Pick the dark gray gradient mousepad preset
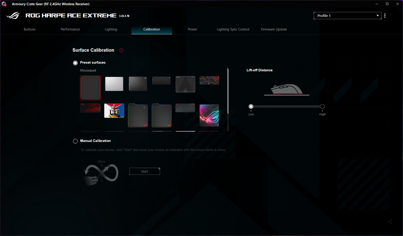Image resolution: width=403 pixels, height=236 pixels. 138,84
